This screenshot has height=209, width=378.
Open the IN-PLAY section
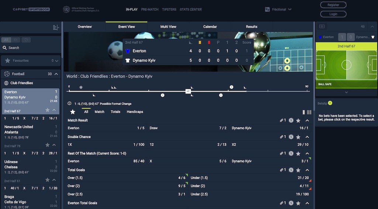(x=132, y=9)
